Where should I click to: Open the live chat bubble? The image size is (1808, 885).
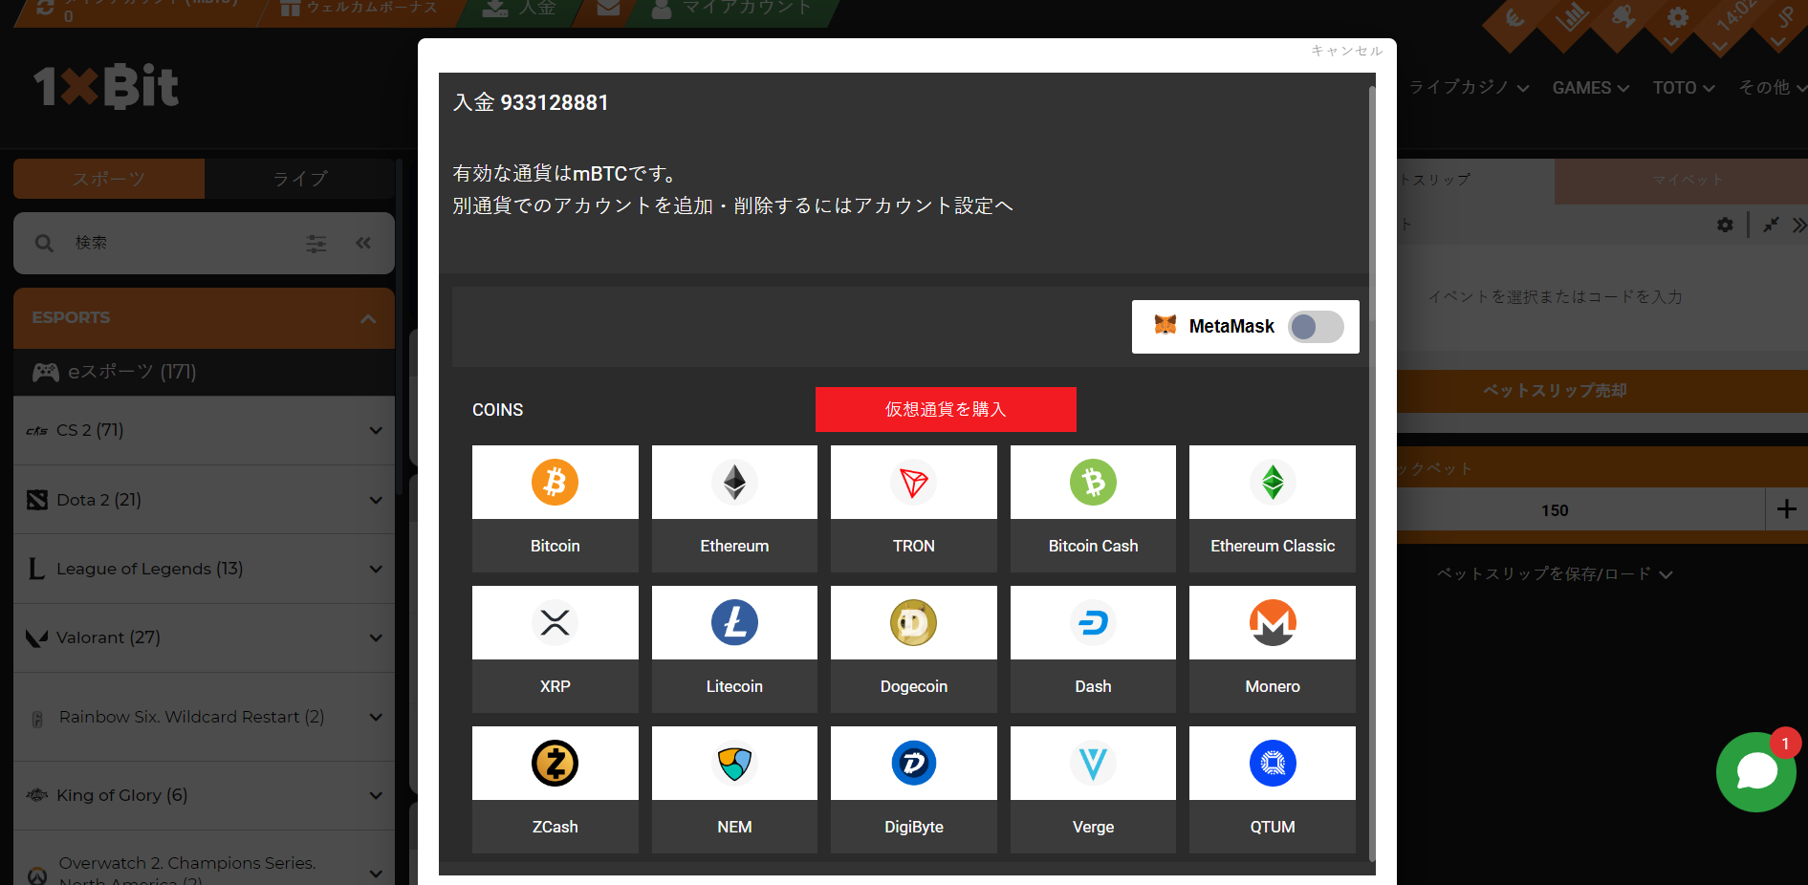coord(1755,772)
